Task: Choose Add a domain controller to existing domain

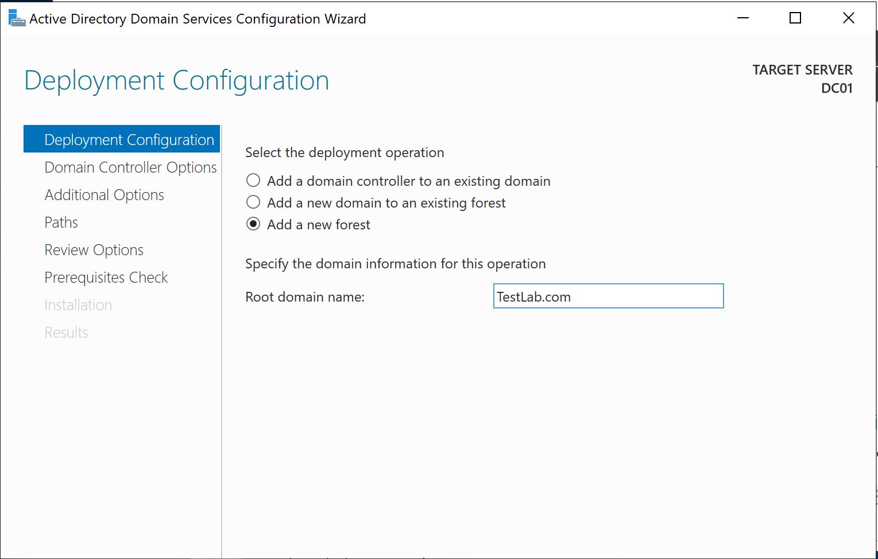Action: (x=253, y=181)
